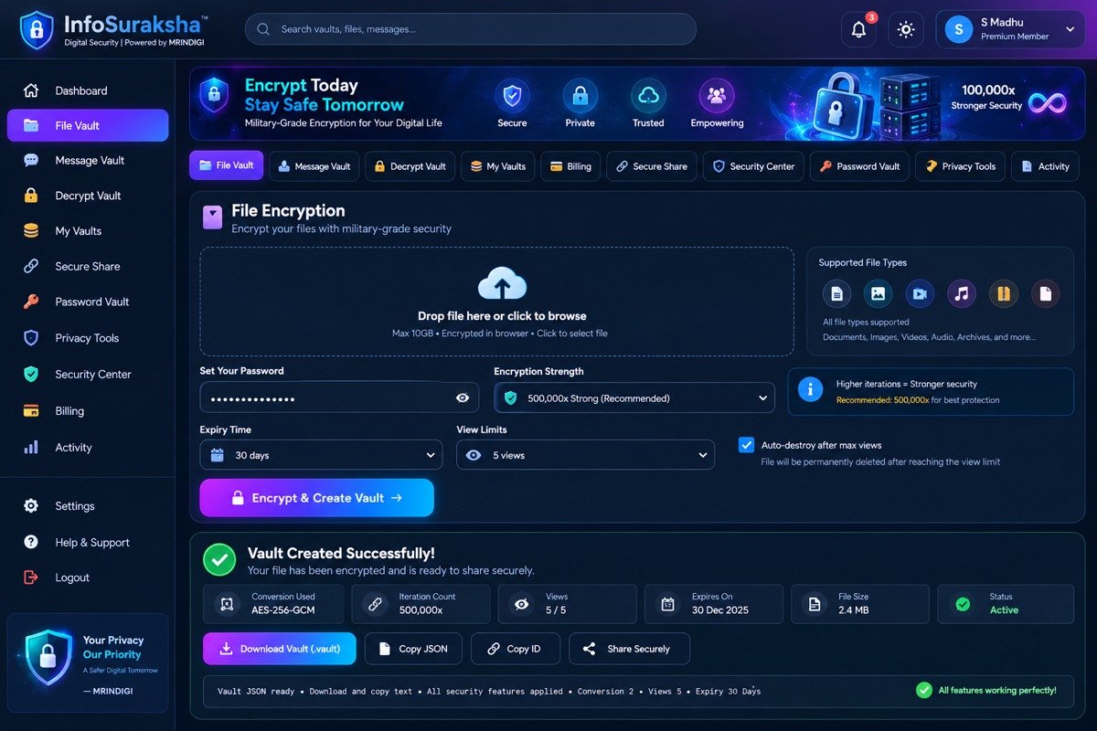Click the Share Securely button
1097x731 pixels.
pos(629,649)
